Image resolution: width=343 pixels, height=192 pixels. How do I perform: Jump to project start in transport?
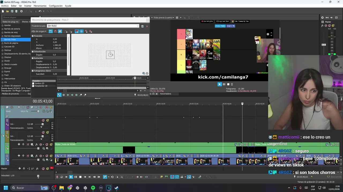click(x=85, y=177)
